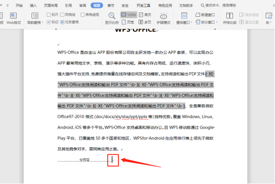This screenshot has height=184, width=275.
Task: Switch to the 开发工具 tab
Action: tap(143, 5)
